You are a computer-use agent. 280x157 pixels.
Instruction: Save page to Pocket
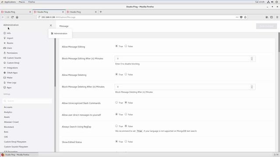pyautogui.click(x=241, y=17)
